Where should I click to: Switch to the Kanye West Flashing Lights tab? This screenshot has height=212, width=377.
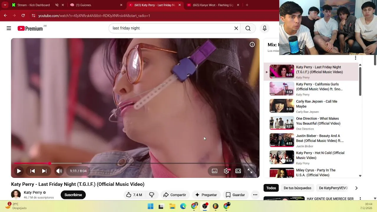[x=213, y=5]
